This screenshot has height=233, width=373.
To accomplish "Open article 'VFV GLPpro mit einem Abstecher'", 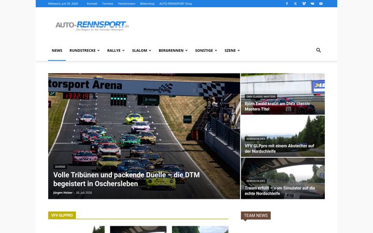I will pos(279,149).
